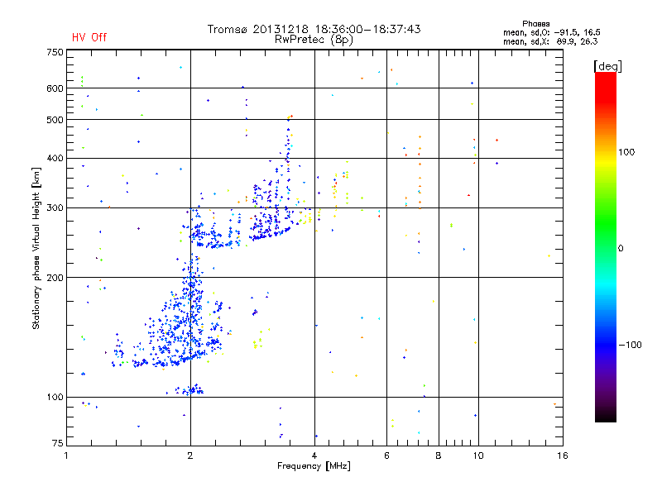Click the x-axis label '8'
Viewport: 662px width, 496px height.
pyautogui.click(x=439, y=455)
